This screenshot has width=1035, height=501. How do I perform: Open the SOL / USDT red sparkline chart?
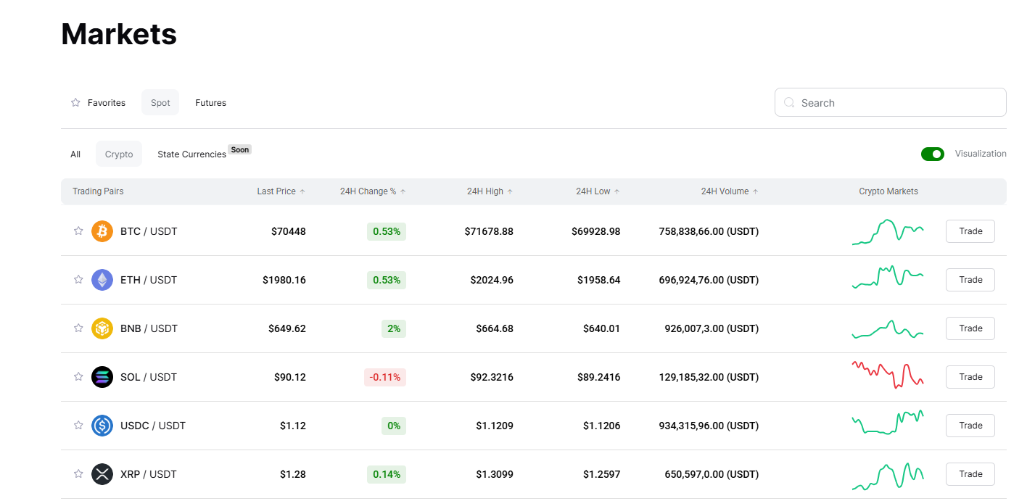(x=888, y=374)
